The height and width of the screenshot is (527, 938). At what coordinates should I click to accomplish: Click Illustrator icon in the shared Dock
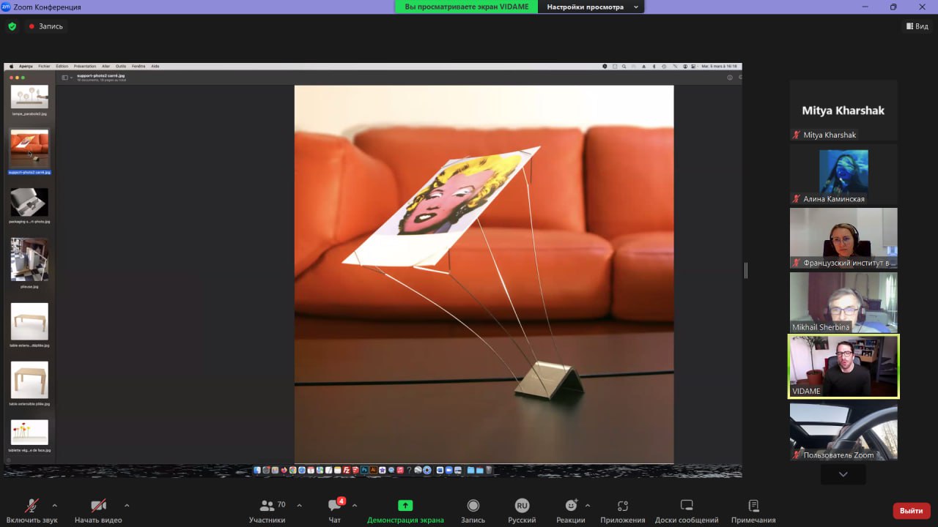coord(373,470)
